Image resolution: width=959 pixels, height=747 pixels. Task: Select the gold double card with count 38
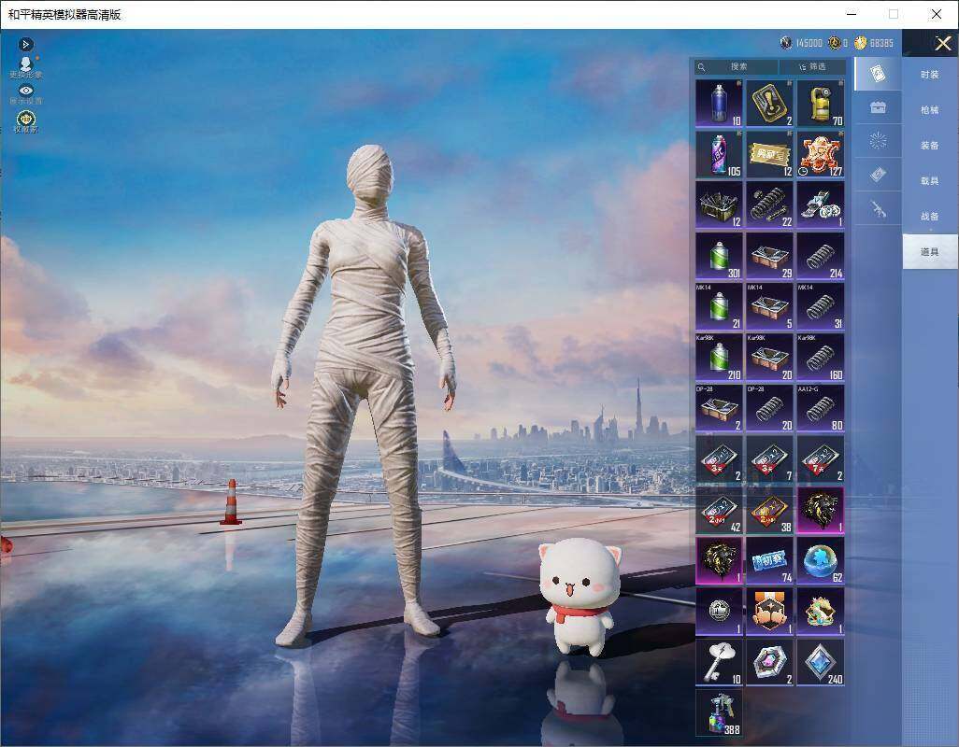pos(770,510)
